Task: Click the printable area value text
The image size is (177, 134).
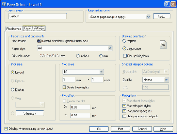Action: pyautogui.click(x=52, y=56)
